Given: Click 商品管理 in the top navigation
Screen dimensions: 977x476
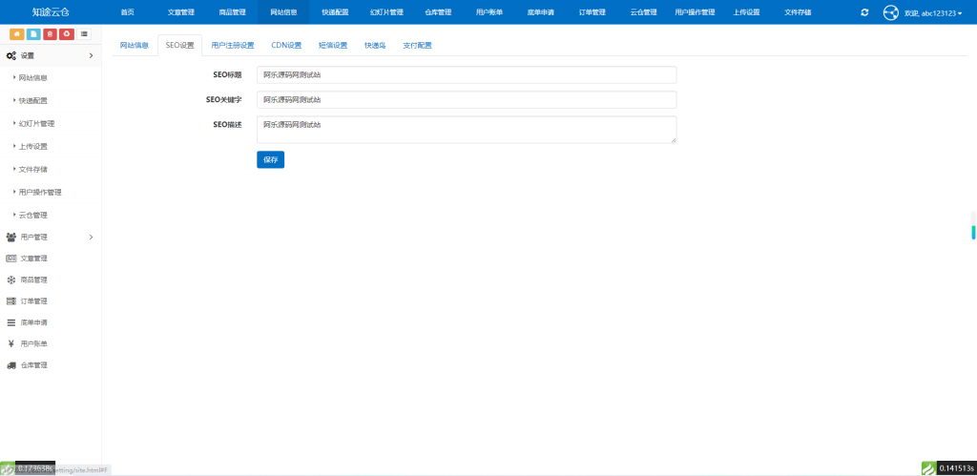Looking at the screenshot, I should (x=233, y=12).
